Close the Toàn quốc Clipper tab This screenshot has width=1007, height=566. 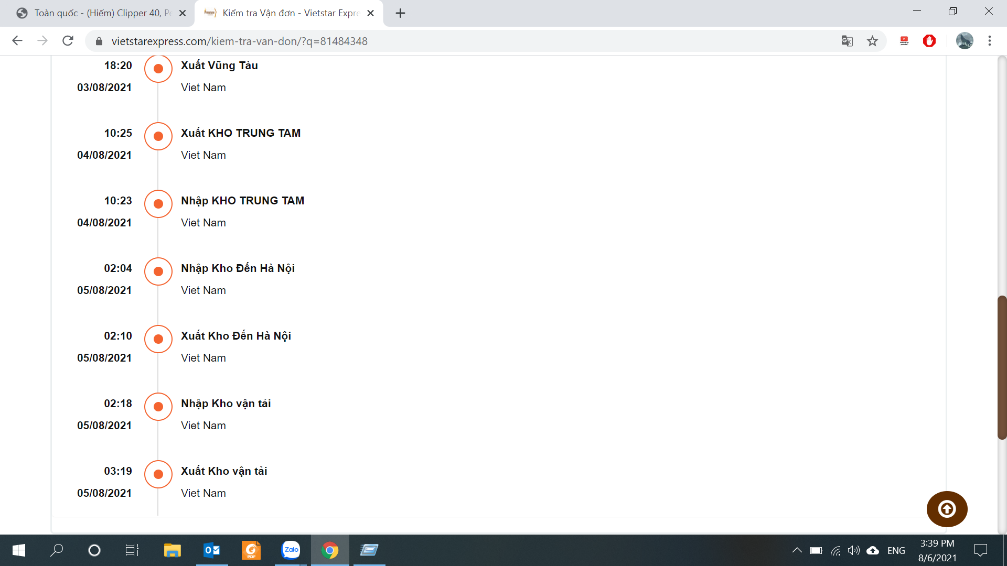[183, 13]
